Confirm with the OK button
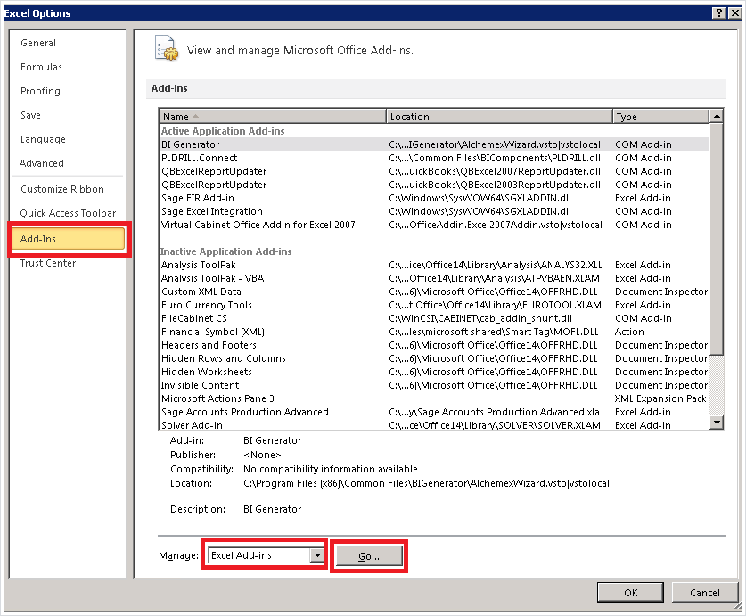Screen dimensions: 746x616 click(630, 593)
